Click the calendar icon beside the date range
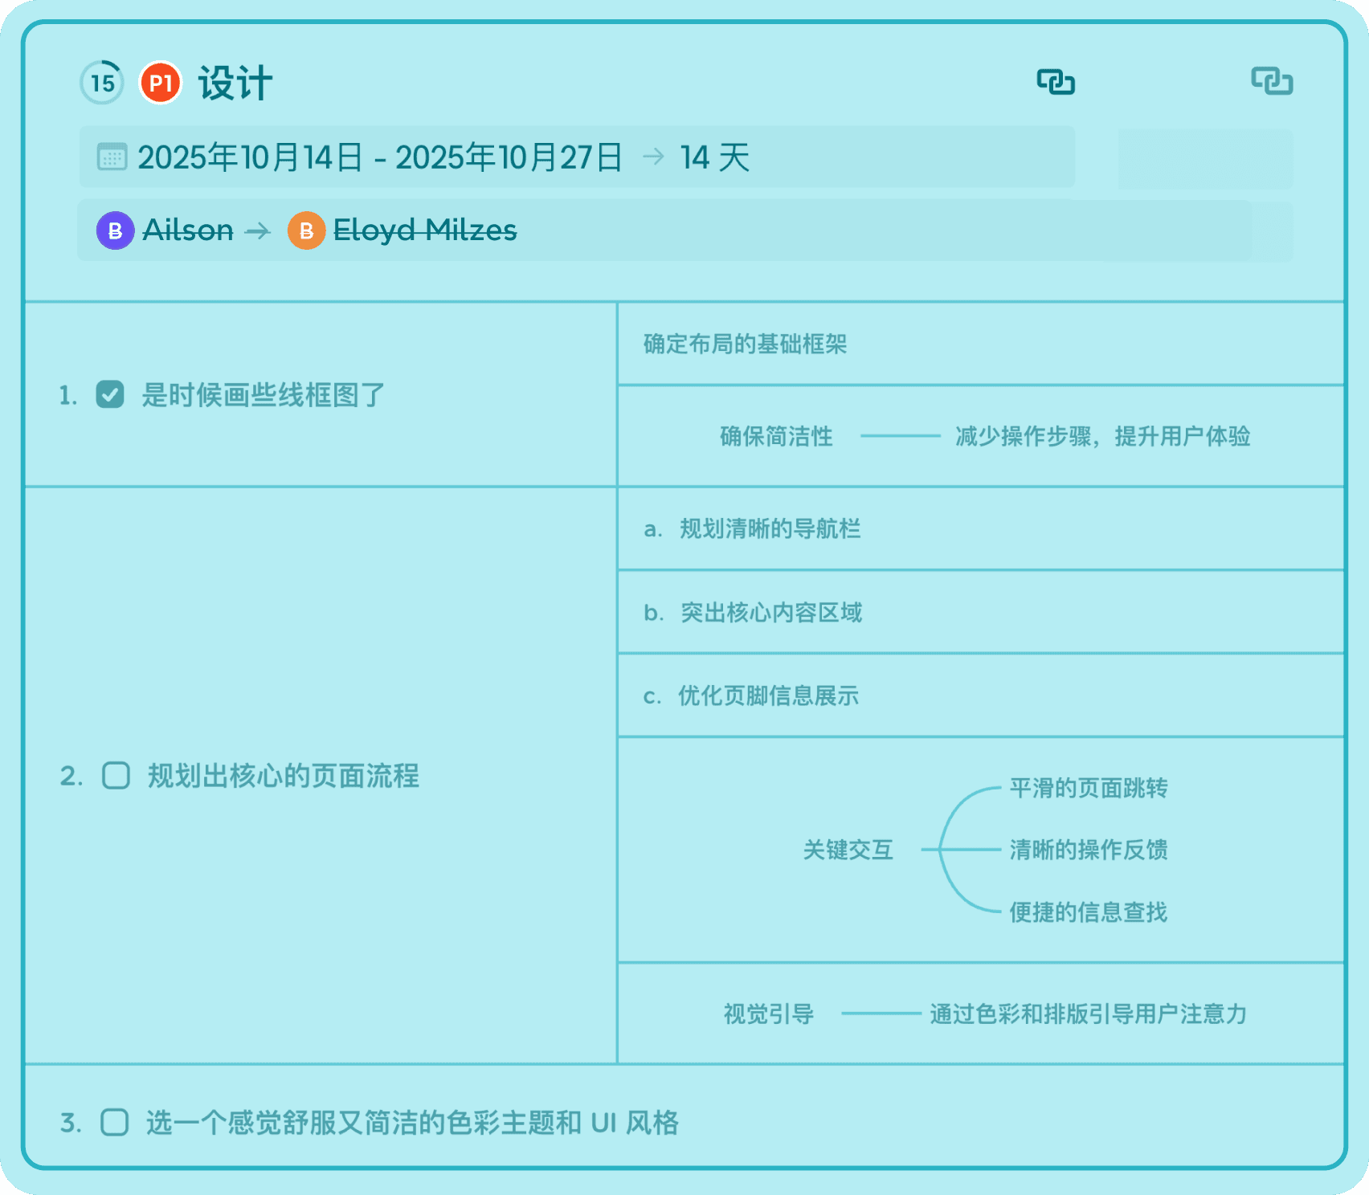Screen dimensions: 1369x1195 [112, 157]
